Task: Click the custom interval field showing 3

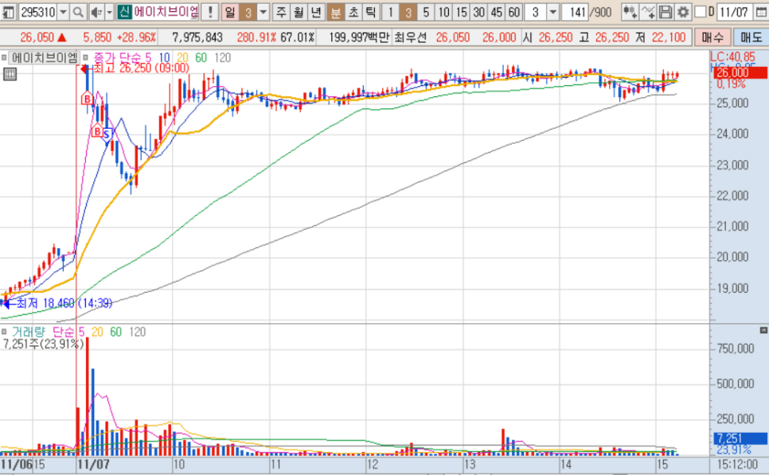Action: pyautogui.click(x=536, y=12)
